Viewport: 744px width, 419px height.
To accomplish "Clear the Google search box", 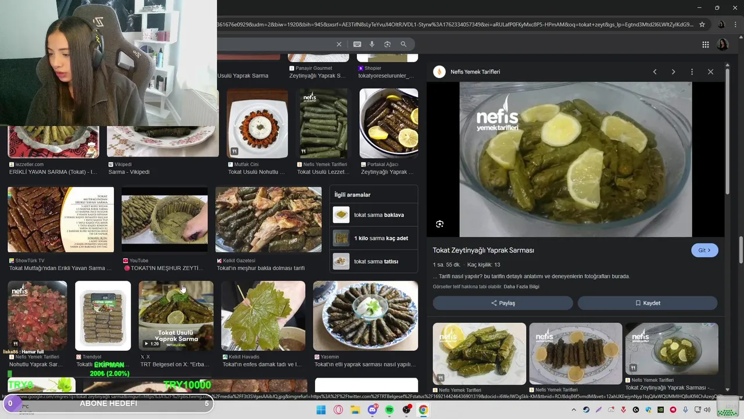I will click(339, 44).
